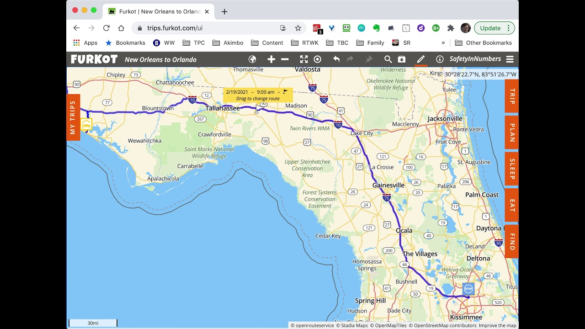Open the Furkot hamburger menu
The height and width of the screenshot is (329, 585).
510,59
